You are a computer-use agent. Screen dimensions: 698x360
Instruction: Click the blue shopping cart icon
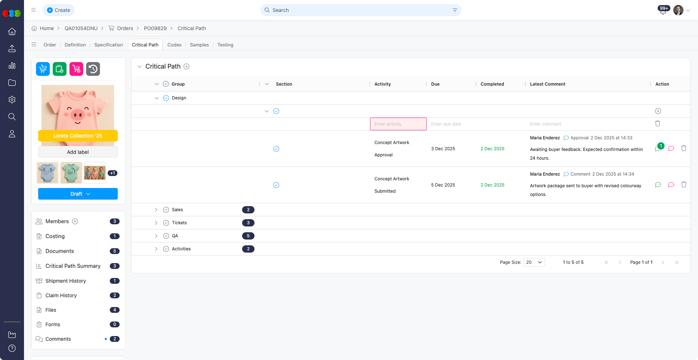click(x=43, y=69)
